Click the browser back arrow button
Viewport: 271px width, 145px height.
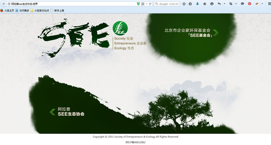[3, 4]
